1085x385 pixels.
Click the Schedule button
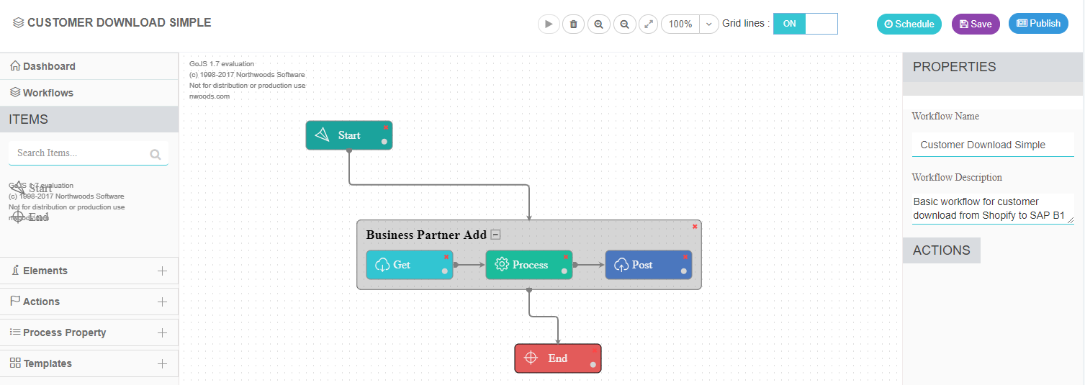click(909, 24)
